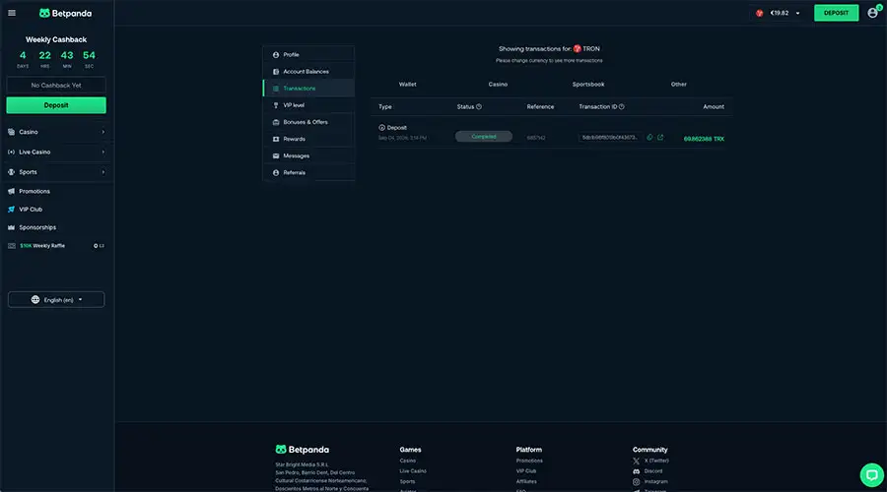Viewport: 887px width, 492px height.
Task: Open the balance currency dropdown arrow
Action: (798, 13)
